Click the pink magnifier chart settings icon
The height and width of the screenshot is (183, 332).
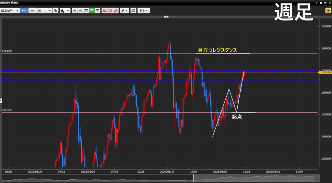116,11
